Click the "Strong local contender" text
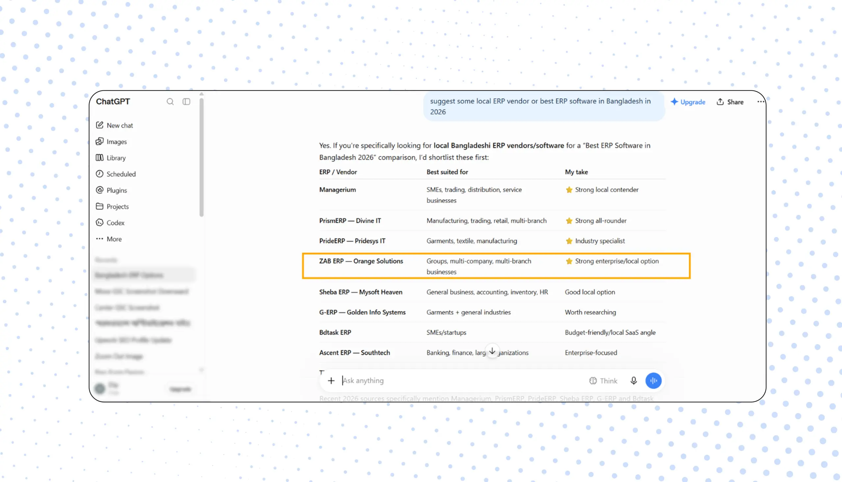842x482 pixels. click(x=607, y=190)
